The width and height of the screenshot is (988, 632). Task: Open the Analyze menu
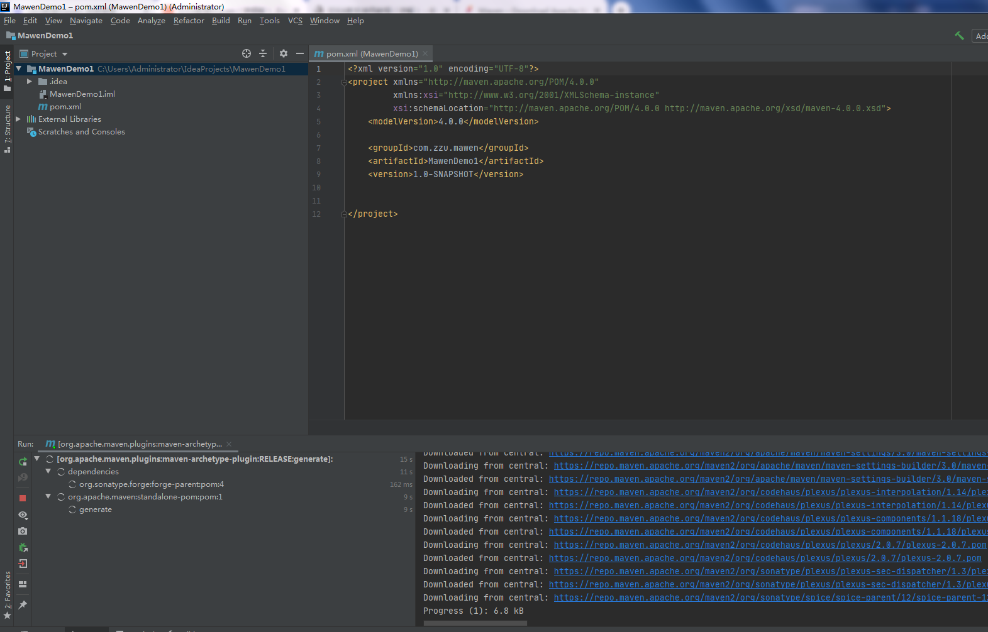(152, 21)
